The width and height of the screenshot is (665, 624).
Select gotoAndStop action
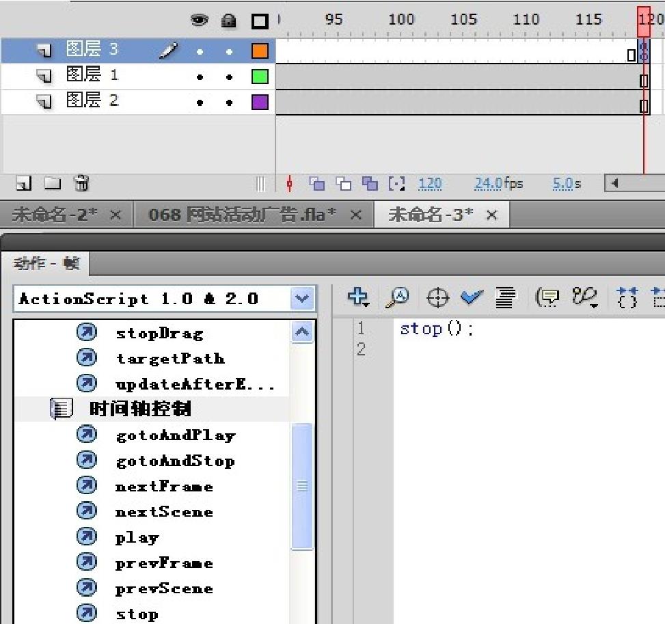tap(175, 461)
